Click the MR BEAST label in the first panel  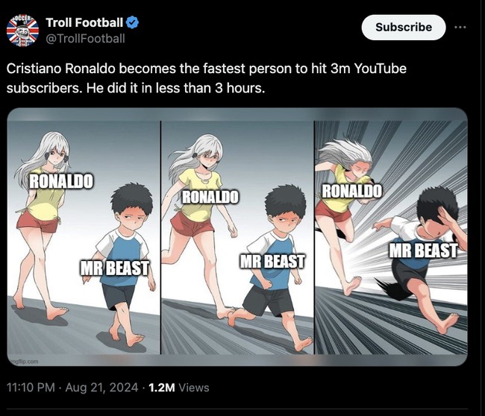[115, 268]
